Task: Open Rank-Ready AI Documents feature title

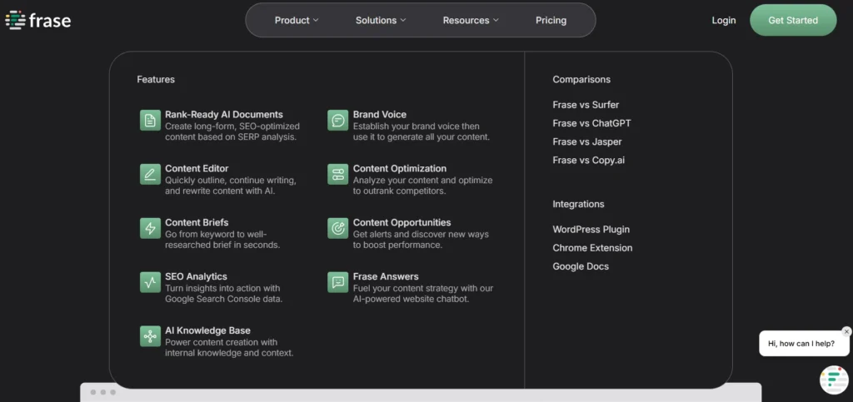Action: coord(224,115)
